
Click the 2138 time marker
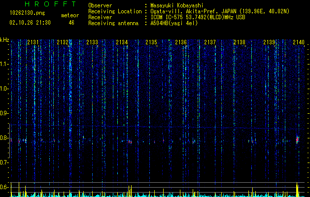(240, 42)
